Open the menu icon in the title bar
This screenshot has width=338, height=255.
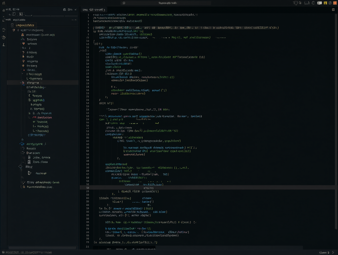pos(4,3)
